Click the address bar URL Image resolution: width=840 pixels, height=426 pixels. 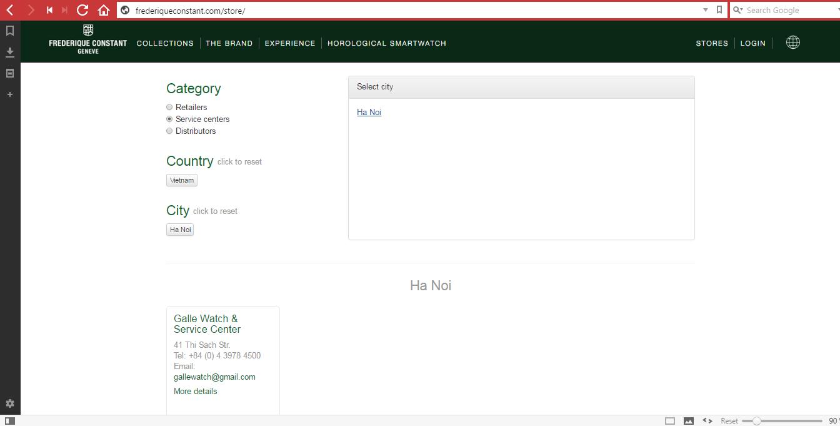(190, 11)
